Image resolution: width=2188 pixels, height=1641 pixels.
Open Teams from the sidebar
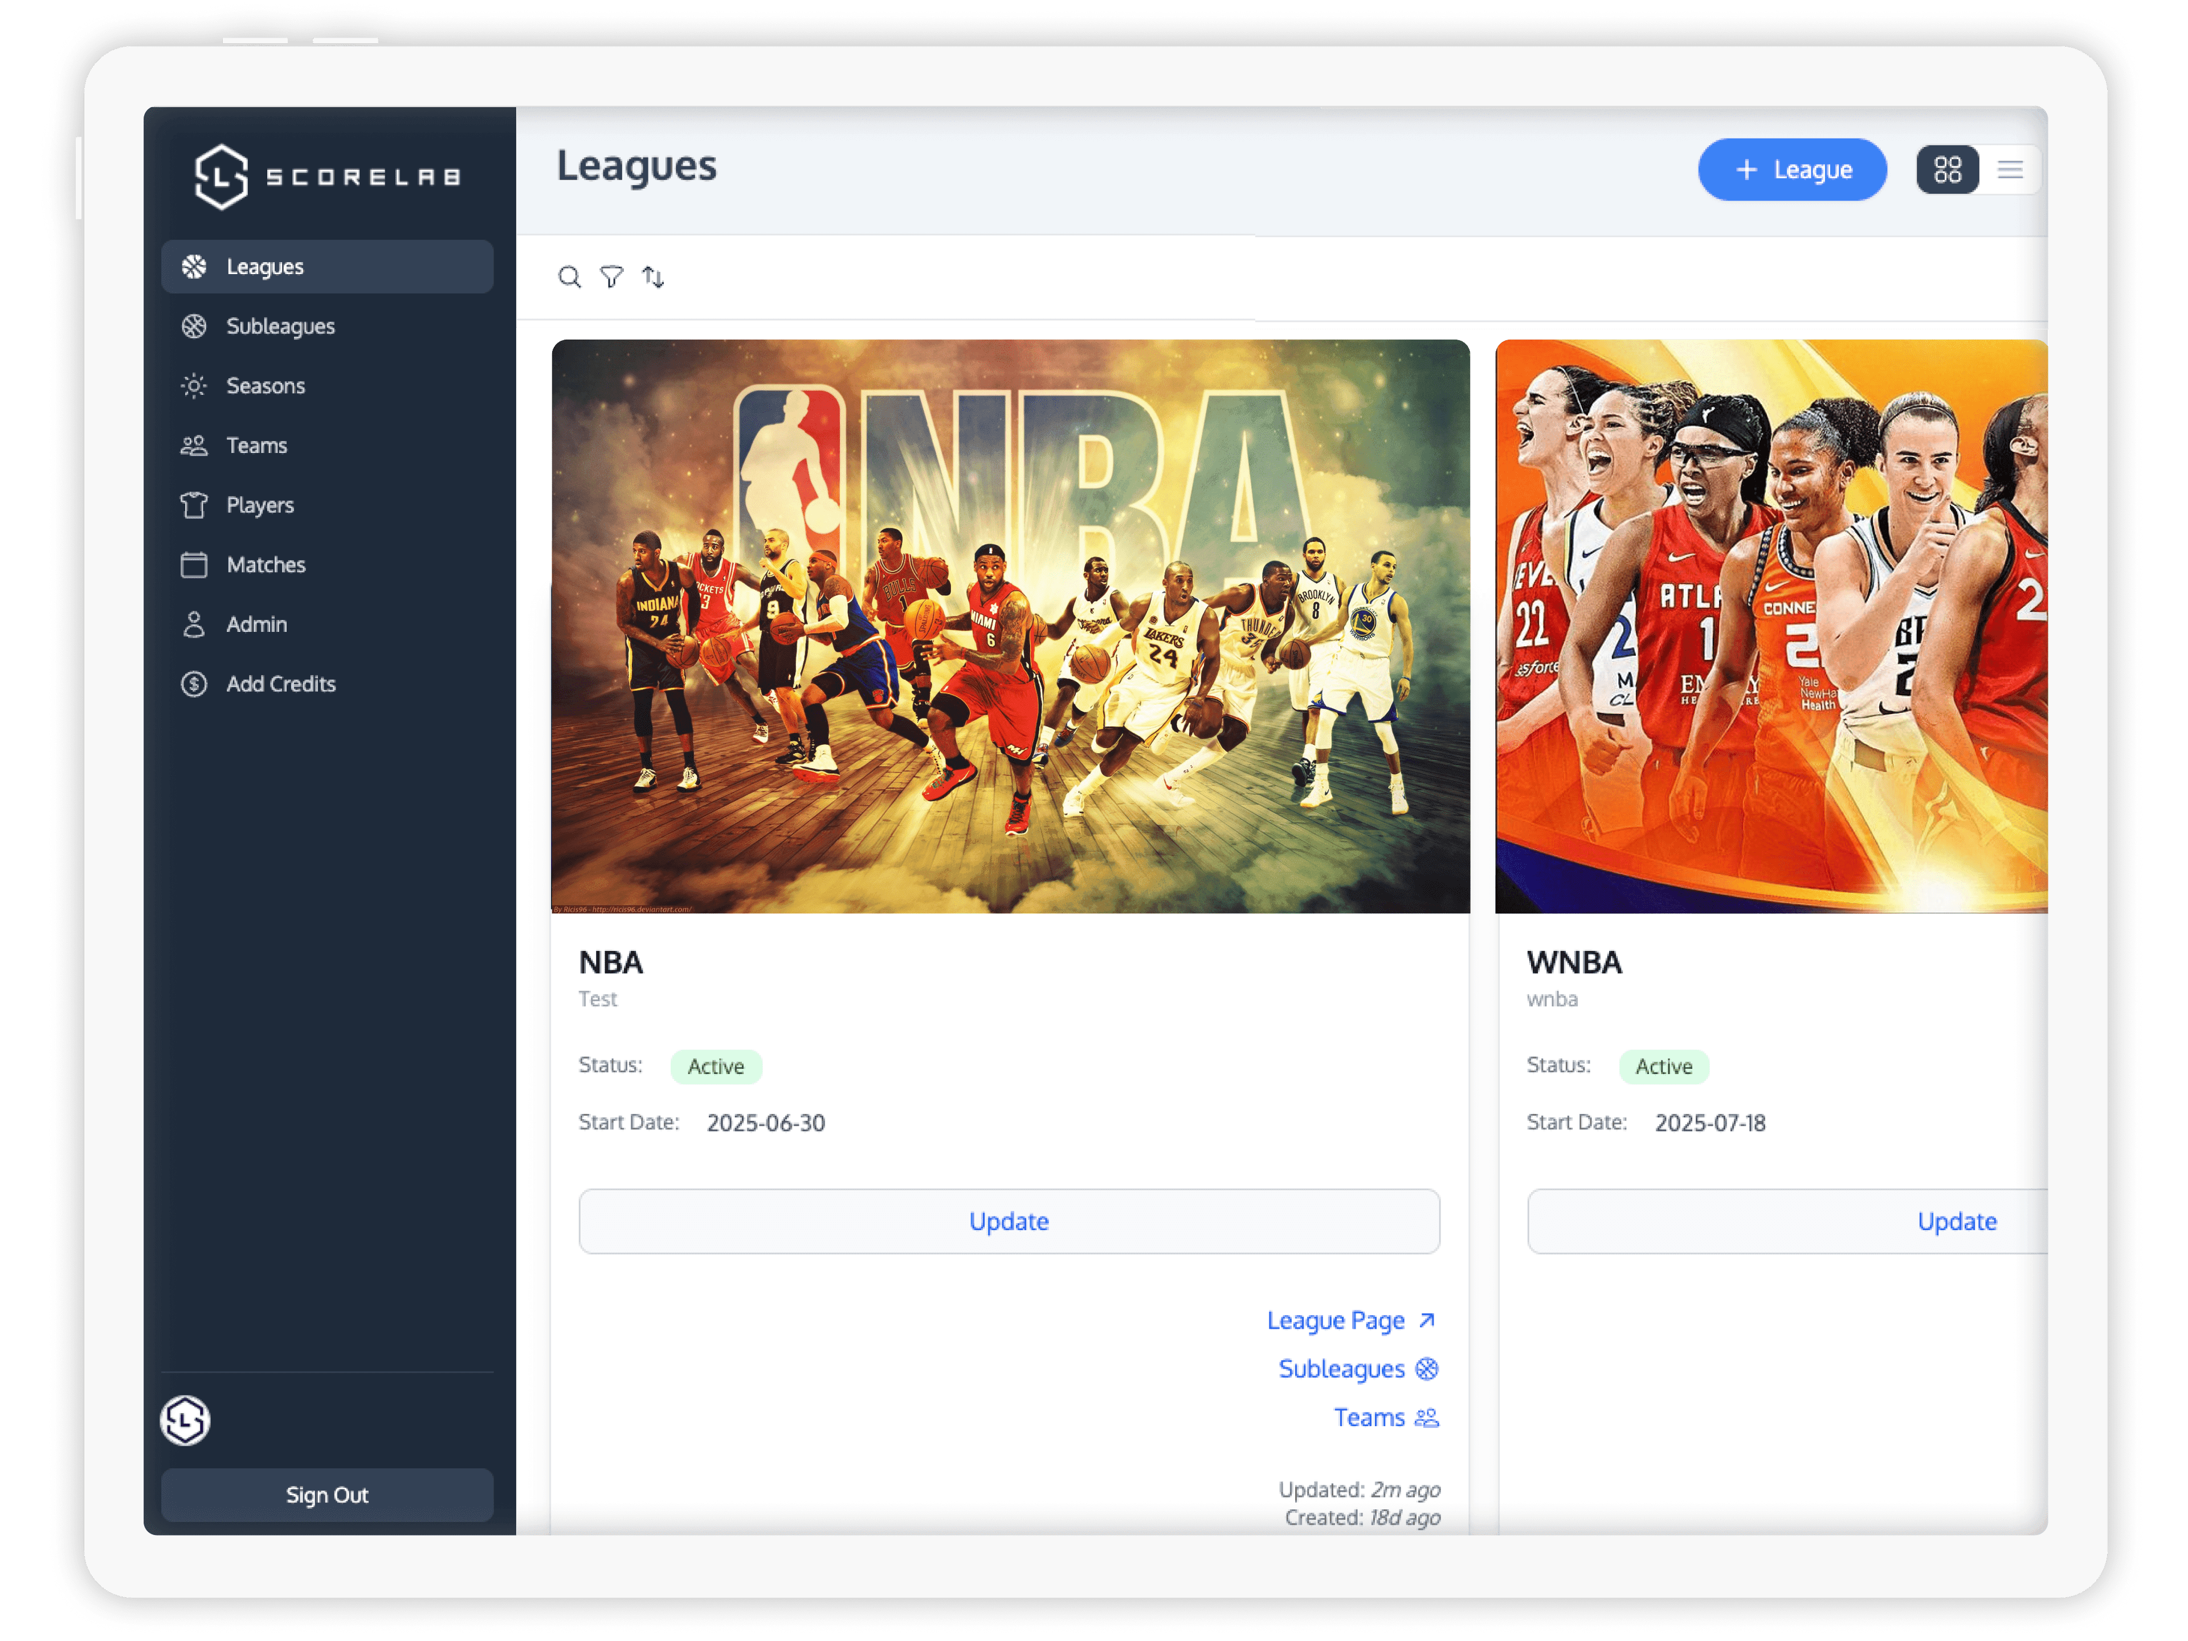point(256,445)
